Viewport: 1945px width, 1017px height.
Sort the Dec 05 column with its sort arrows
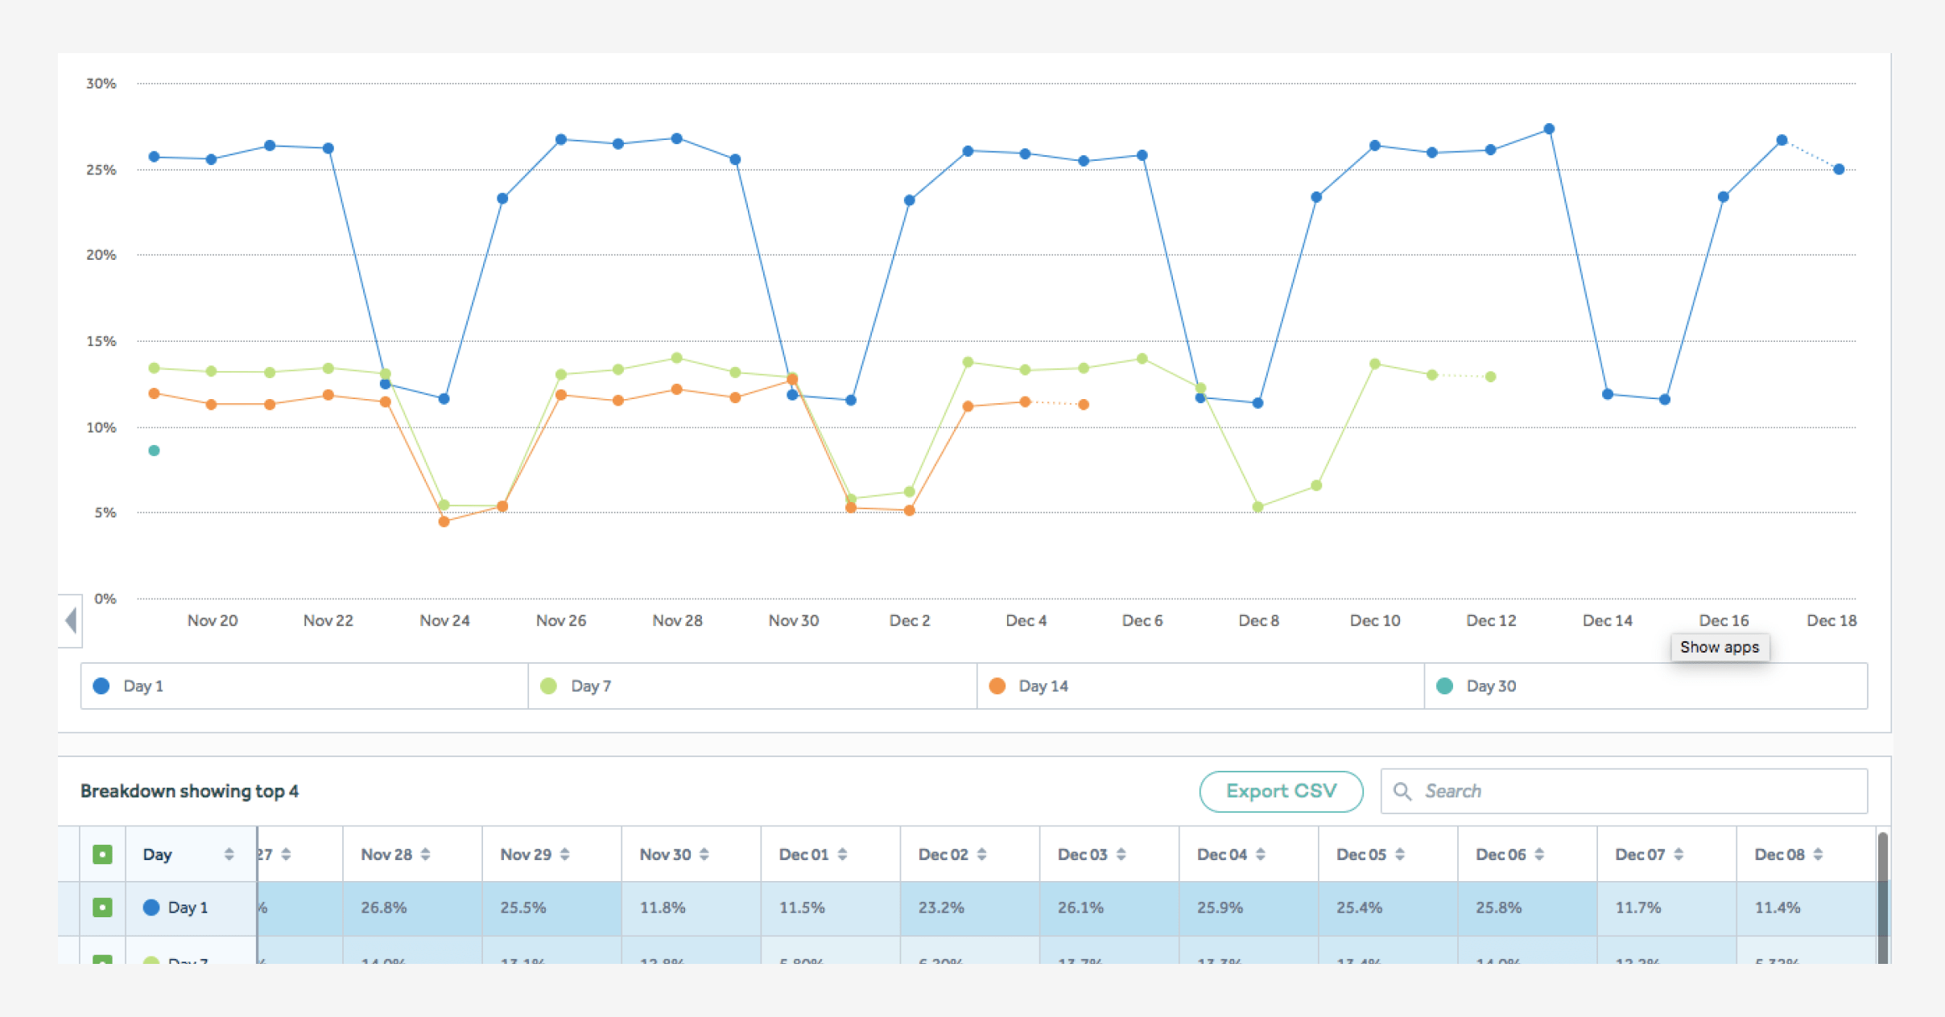(x=1401, y=854)
